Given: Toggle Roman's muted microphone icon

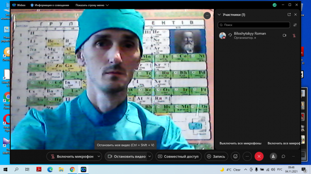Looking at the screenshot, I should click(x=294, y=35).
